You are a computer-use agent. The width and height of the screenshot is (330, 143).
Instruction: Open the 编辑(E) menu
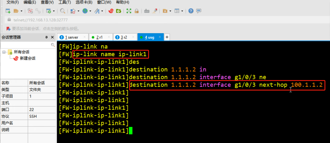30,2
